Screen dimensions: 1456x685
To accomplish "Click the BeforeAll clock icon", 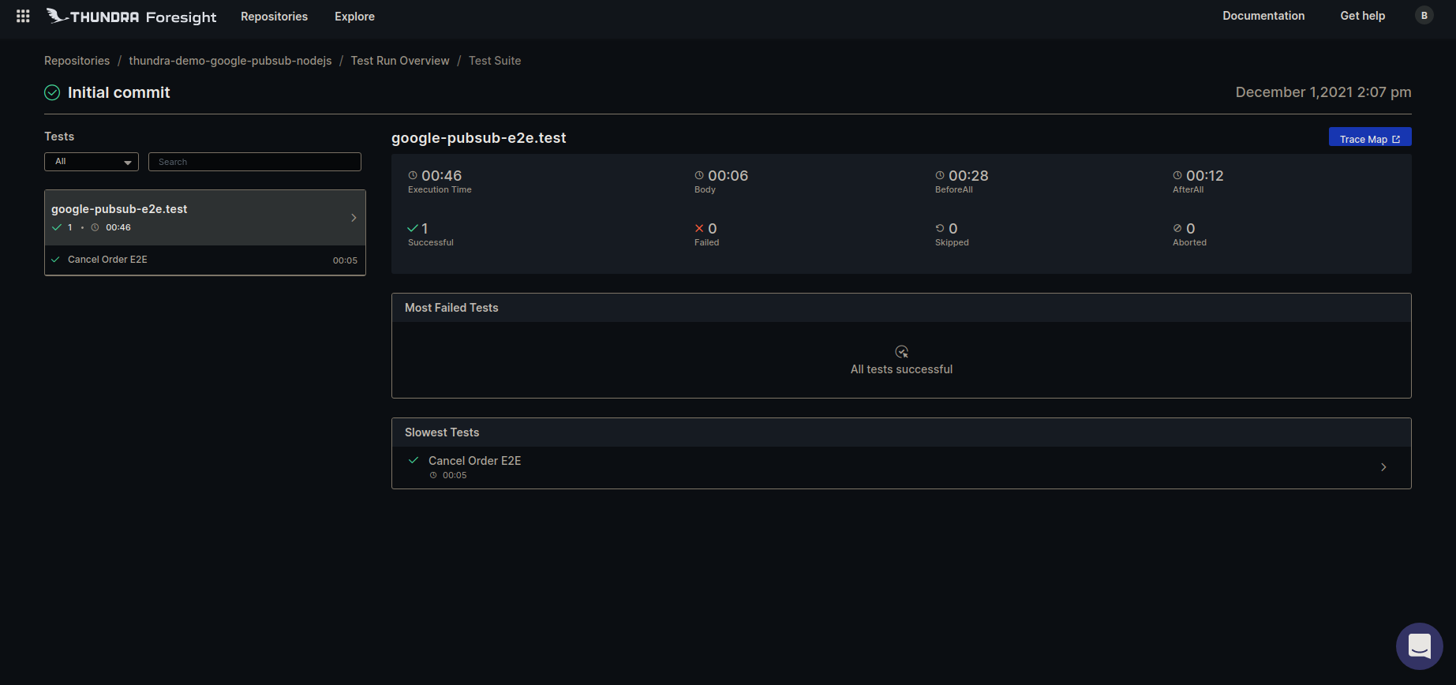I will (940, 175).
